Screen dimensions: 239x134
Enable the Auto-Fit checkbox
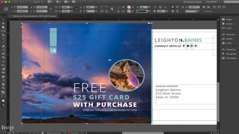pyautogui.click(x=203, y=11)
